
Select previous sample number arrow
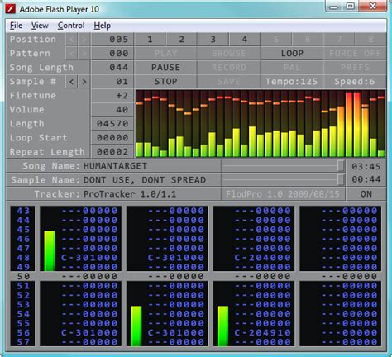click(x=71, y=82)
